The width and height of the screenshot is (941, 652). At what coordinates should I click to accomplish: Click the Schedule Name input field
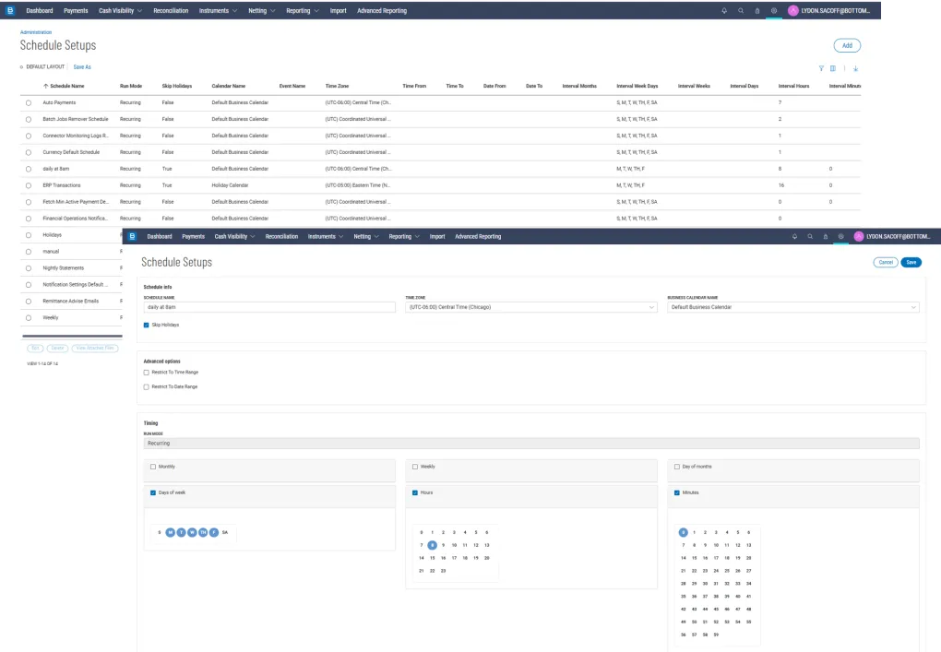pyautogui.click(x=269, y=307)
